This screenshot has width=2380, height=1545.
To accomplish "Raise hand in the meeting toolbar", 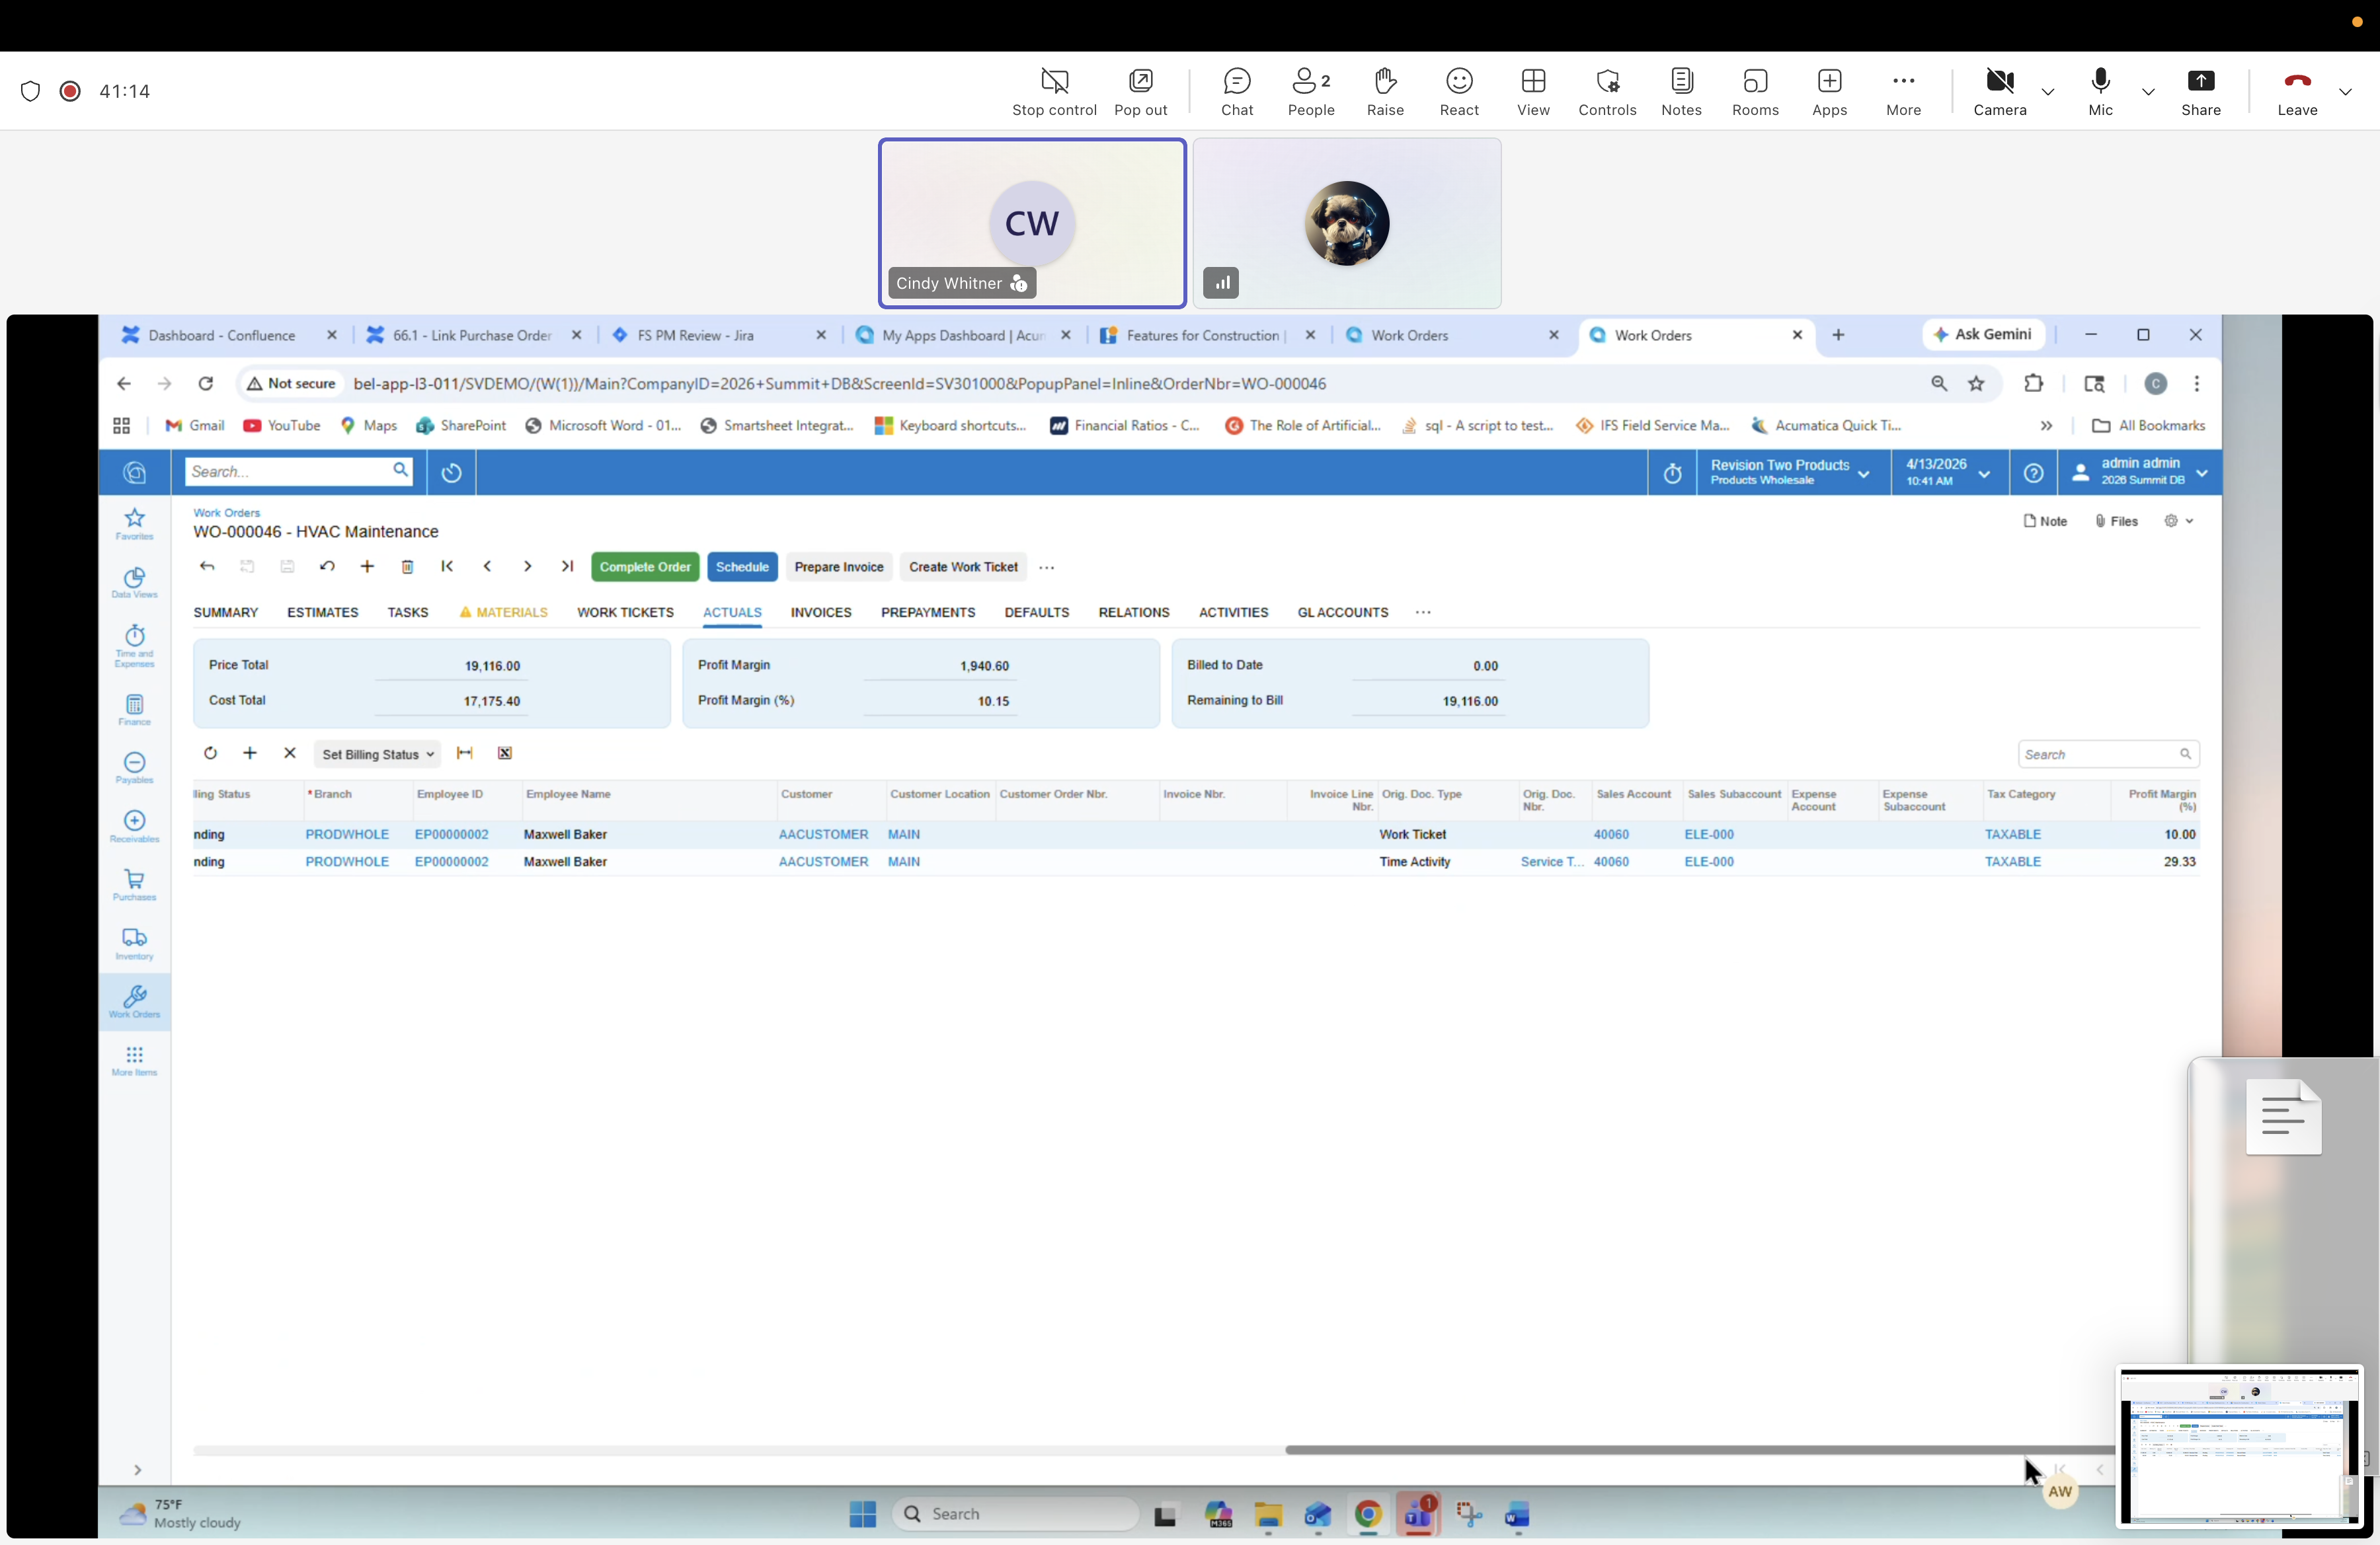I will (1385, 91).
